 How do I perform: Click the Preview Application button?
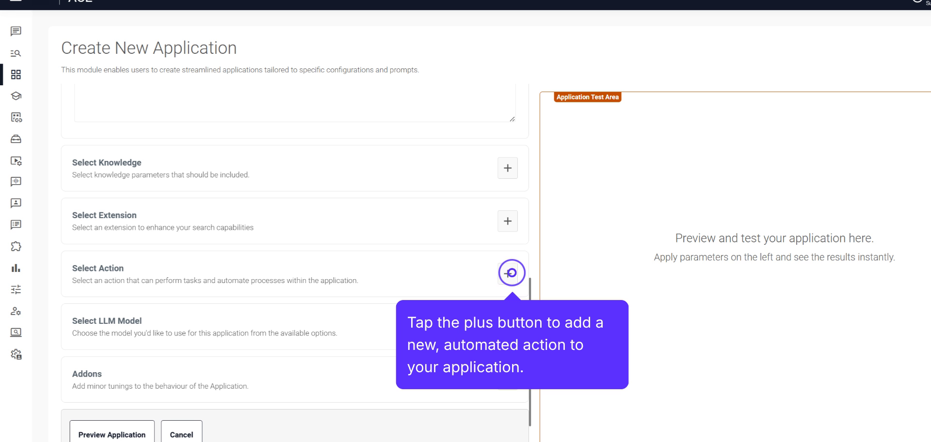click(112, 435)
